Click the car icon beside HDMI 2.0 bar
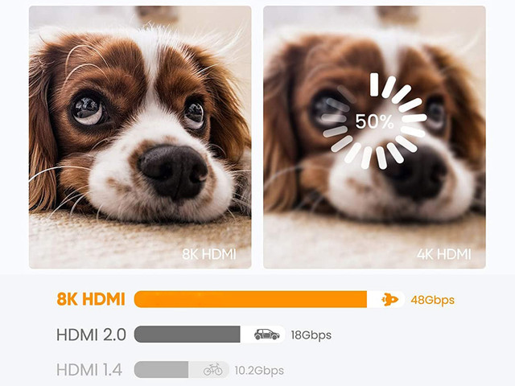The image size is (515, 386). click(x=266, y=335)
